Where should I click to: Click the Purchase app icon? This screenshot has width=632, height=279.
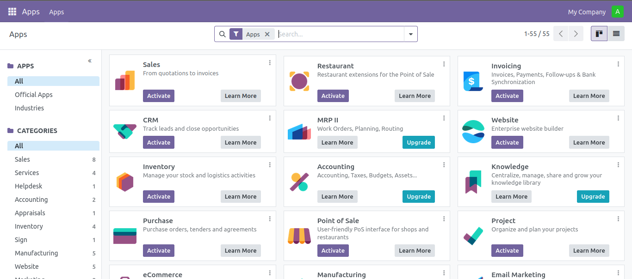[125, 236]
